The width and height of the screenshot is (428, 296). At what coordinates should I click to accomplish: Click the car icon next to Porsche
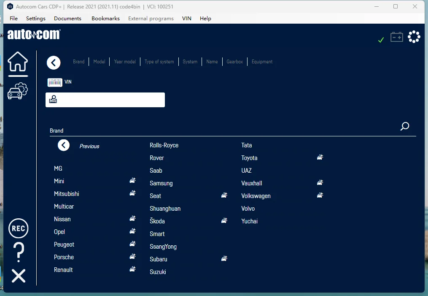[133, 256]
